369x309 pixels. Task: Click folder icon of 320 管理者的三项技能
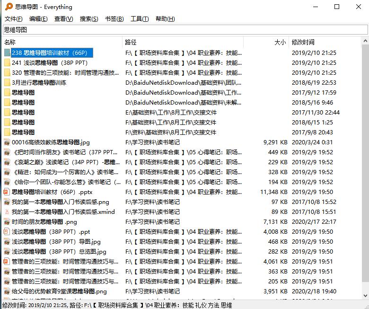click(x=7, y=73)
